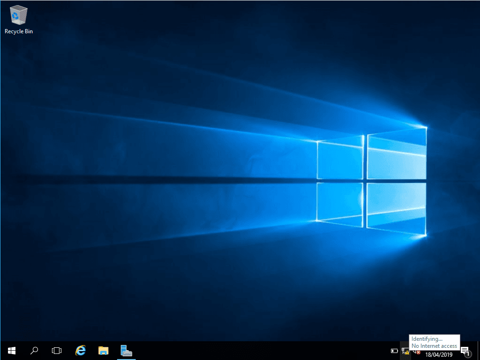Select the Recycle Bin desktop icon
This screenshot has height=360, width=480.
coord(19,20)
